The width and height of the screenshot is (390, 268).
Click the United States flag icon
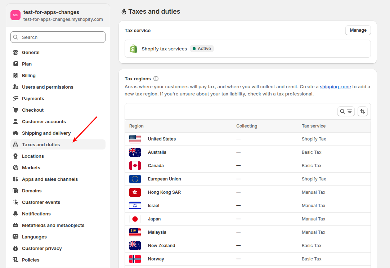pyautogui.click(x=134, y=139)
